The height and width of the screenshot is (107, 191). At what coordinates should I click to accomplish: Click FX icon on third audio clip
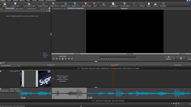89,98
